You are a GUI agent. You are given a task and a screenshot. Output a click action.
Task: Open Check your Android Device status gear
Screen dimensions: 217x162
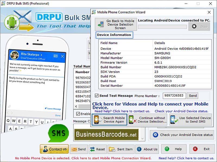tap(155, 135)
